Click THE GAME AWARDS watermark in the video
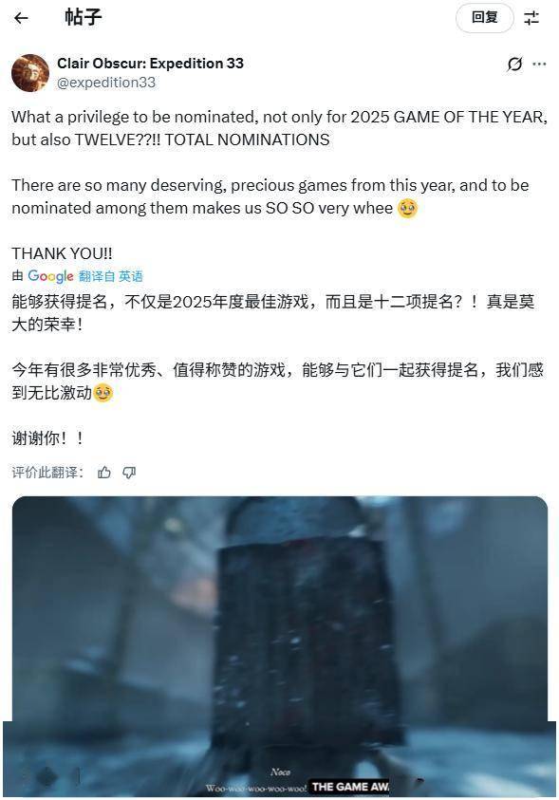559x800 pixels. [350, 786]
